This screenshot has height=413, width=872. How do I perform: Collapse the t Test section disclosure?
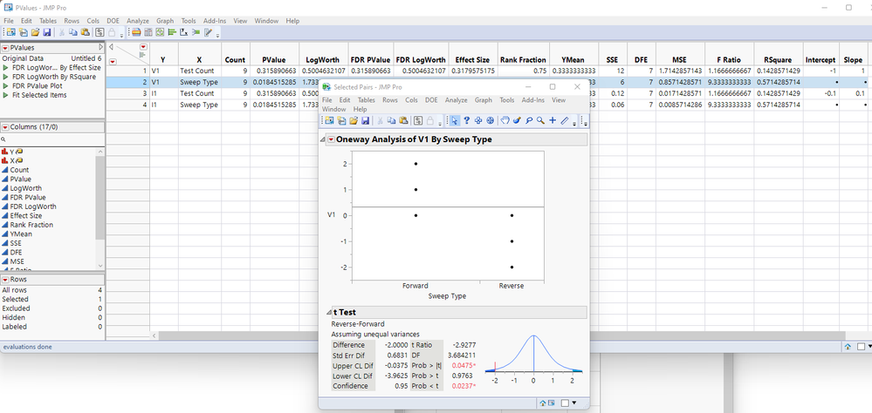(x=327, y=313)
